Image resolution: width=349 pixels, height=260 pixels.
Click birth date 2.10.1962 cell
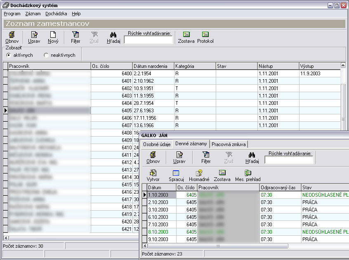pyautogui.click(x=153, y=81)
